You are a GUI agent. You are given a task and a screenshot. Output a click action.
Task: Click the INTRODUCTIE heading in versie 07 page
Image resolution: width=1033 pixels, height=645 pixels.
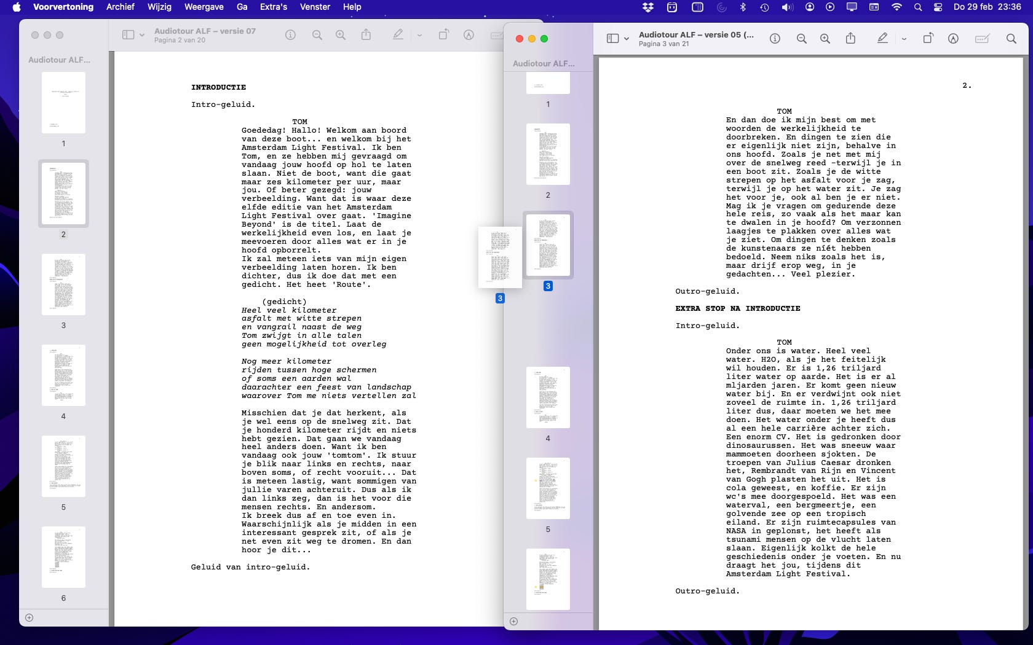point(218,87)
